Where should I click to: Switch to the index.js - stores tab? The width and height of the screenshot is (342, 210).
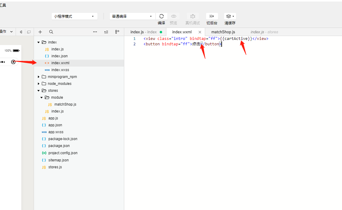264,32
